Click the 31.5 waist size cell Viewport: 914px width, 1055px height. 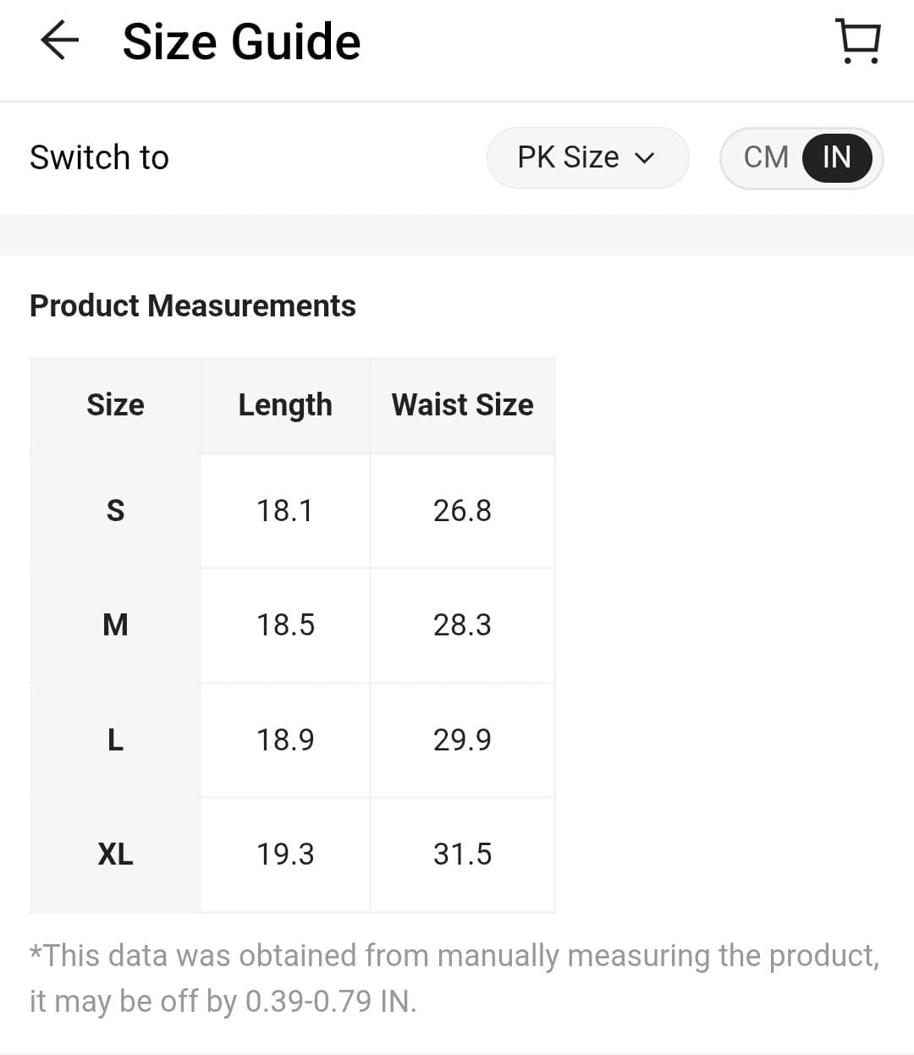click(x=462, y=854)
